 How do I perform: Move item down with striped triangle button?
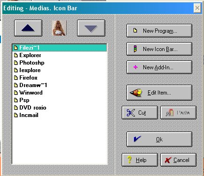point(91,28)
